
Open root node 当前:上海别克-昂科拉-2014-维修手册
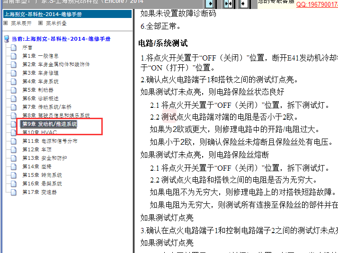(x=61, y=39)
